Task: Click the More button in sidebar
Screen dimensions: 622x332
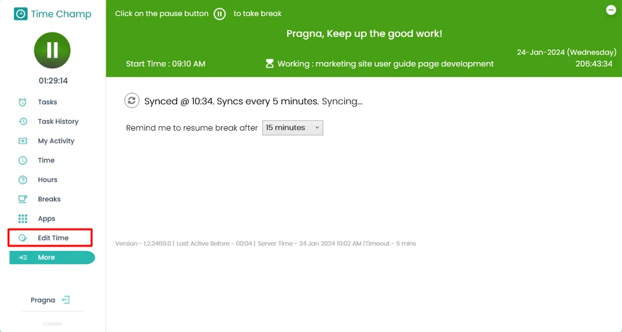Action: [x=52, y=258]
